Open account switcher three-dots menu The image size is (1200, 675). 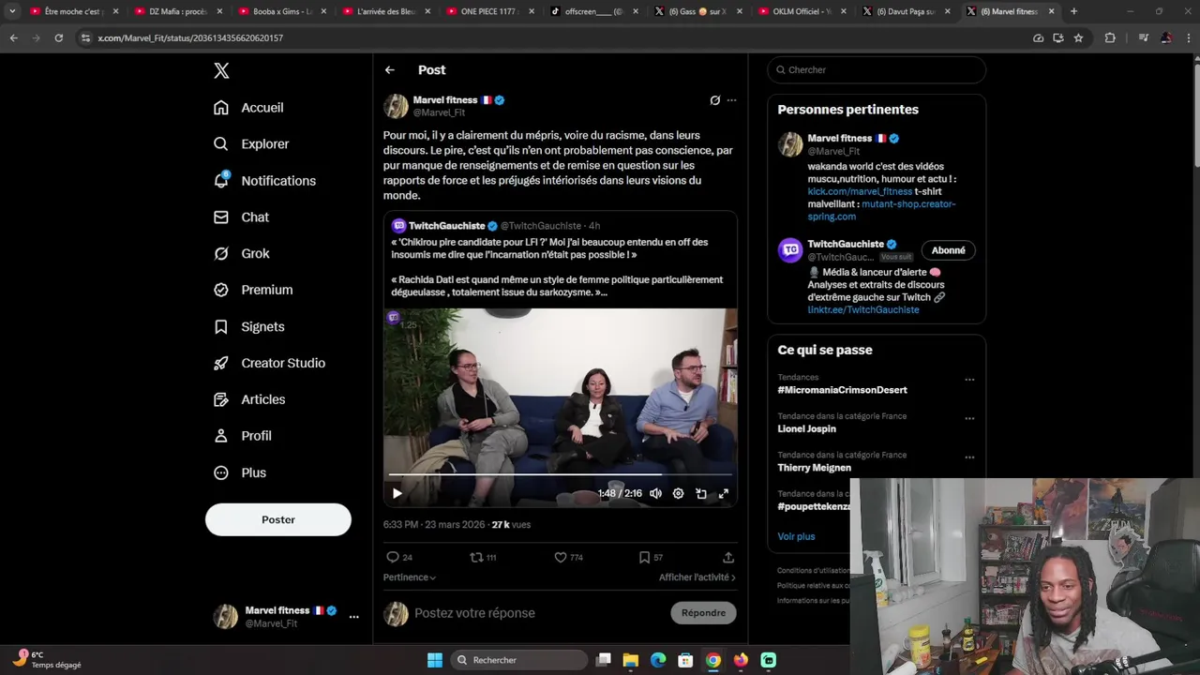[x=353, y=617]
